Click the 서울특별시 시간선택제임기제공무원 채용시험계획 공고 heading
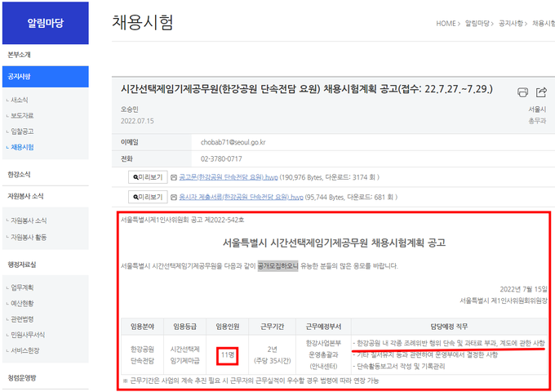 pyautogui.click(x=334, y=243)
